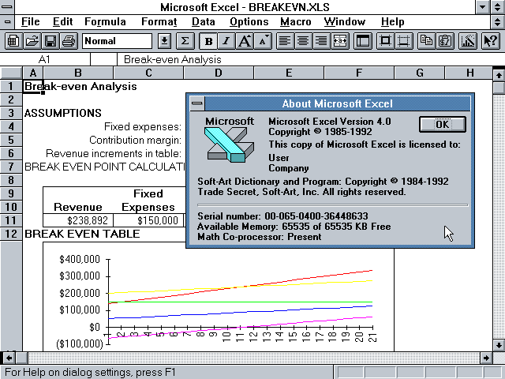Viewport: 505px width, 379px height.
Task: Click the horizontal scrollbar right arrow
Action: coord(486,358)
